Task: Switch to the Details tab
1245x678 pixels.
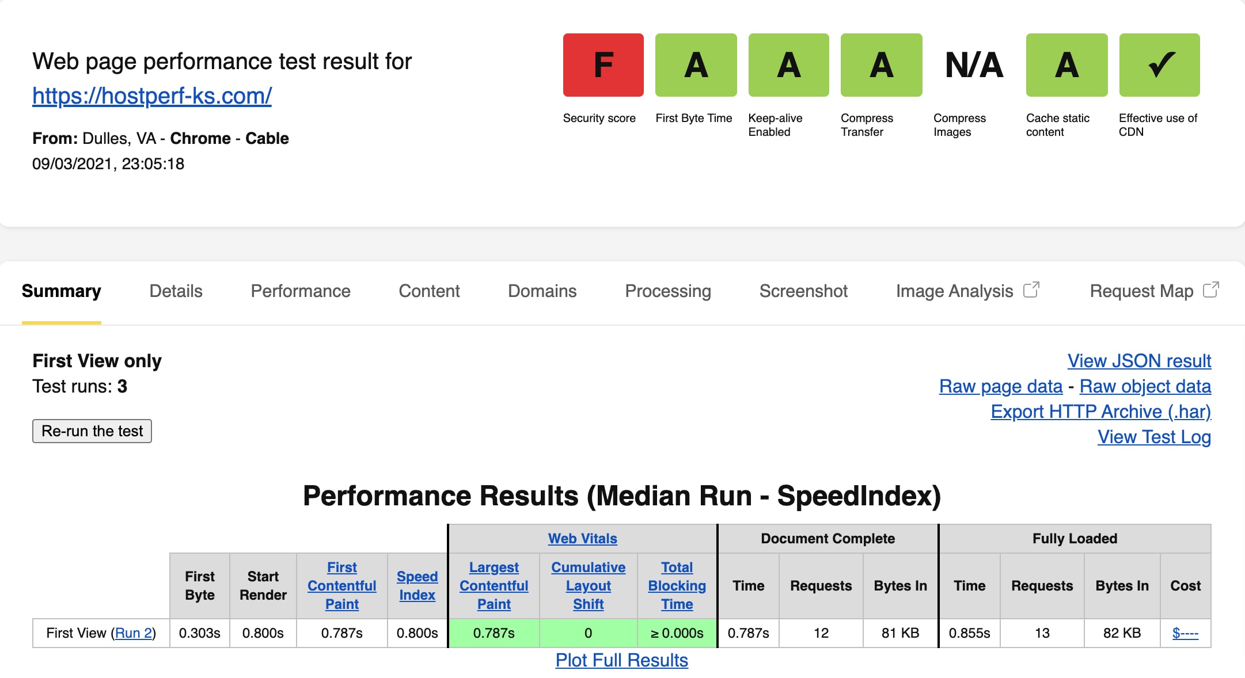Action: pyautogui.click(x=176, y=291)
